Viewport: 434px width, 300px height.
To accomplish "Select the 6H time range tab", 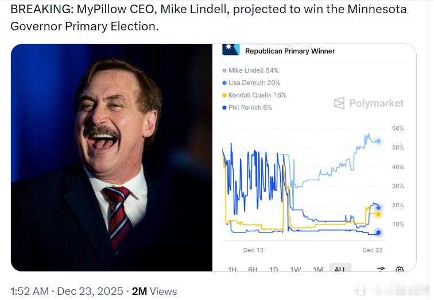I will tap(253, 269).
